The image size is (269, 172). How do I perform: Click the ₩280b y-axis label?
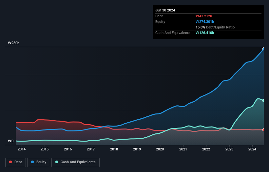tap(13, 43)
